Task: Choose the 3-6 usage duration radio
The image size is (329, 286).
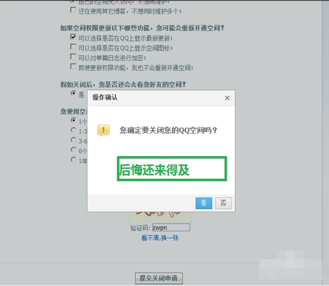Action: [73, 140]
